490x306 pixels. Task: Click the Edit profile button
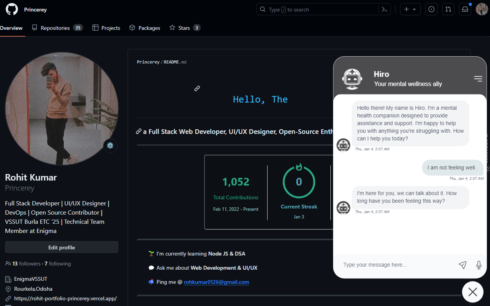62,247
